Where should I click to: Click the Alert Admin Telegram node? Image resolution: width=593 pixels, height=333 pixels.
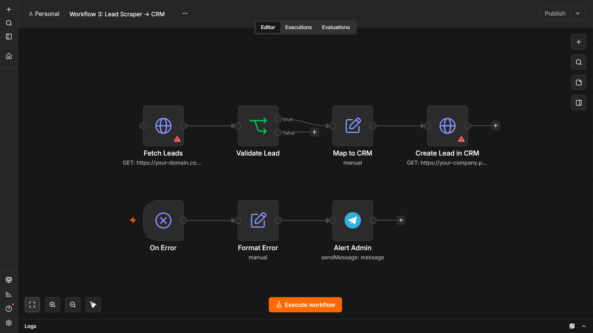point(353,220)
